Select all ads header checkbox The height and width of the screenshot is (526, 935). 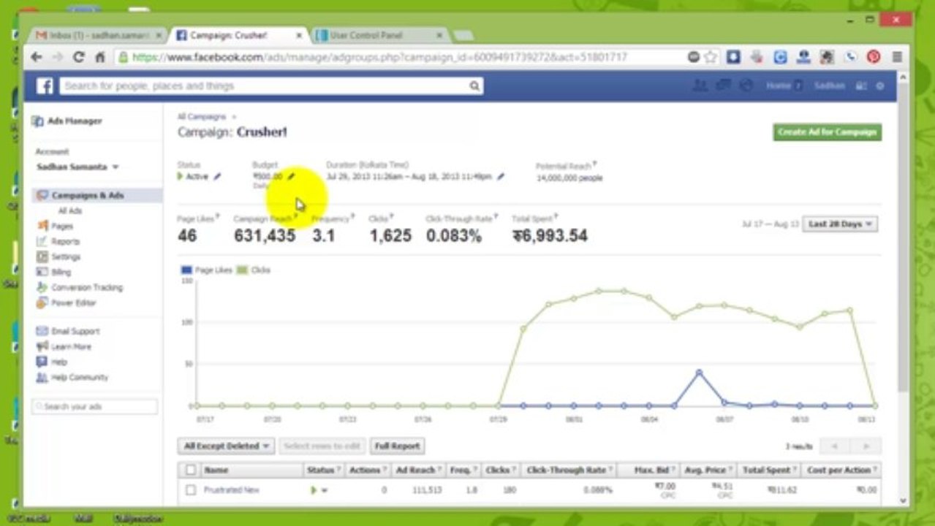click(191, 470)
